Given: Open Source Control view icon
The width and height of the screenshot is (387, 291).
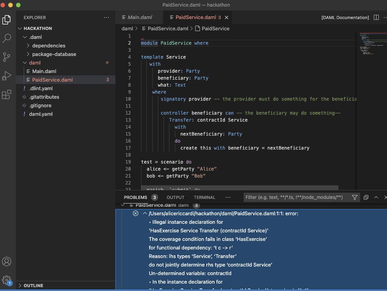Looking at the screenshot, I should pos(7,57).
